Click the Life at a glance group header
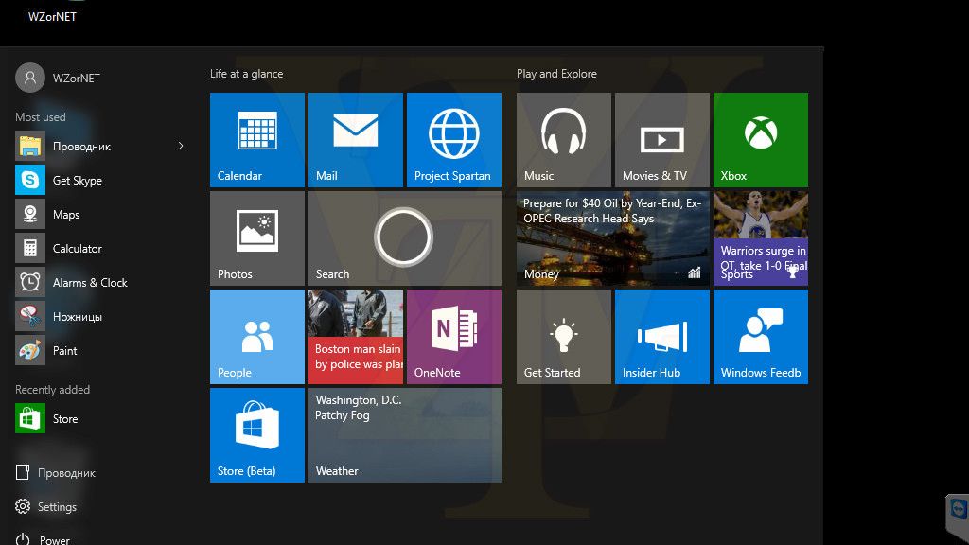969x545 pixels. [x=247, y=74]
